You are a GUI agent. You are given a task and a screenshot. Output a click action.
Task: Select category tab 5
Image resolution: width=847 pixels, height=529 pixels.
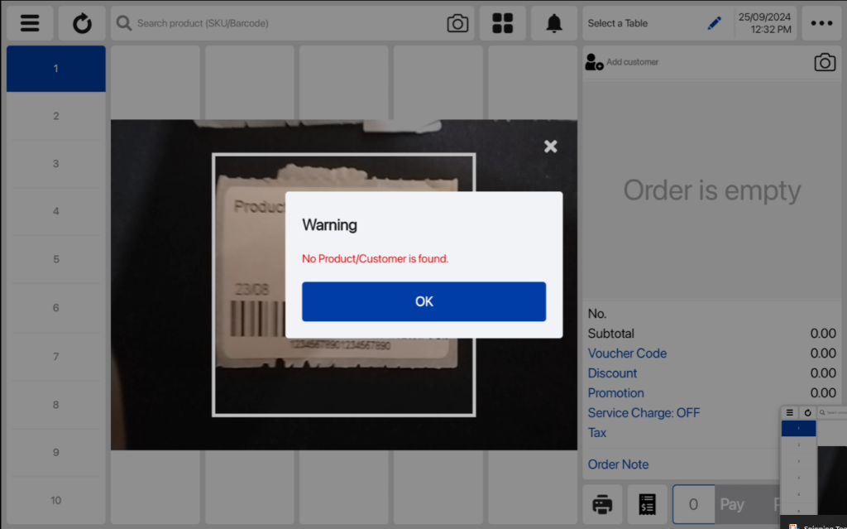[x=56, y=259]
